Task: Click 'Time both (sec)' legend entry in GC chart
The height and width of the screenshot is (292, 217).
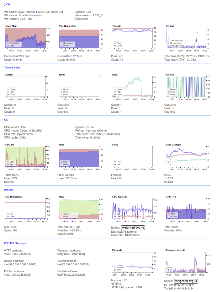Action: (x=176, y=41)
